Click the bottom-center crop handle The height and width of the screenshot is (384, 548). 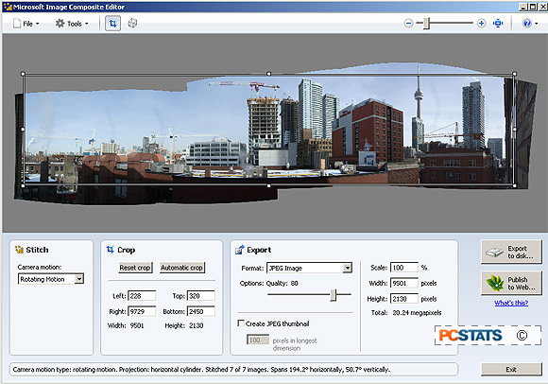268,185
